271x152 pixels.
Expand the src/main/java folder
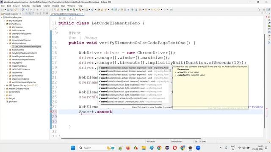pos(5,21)
